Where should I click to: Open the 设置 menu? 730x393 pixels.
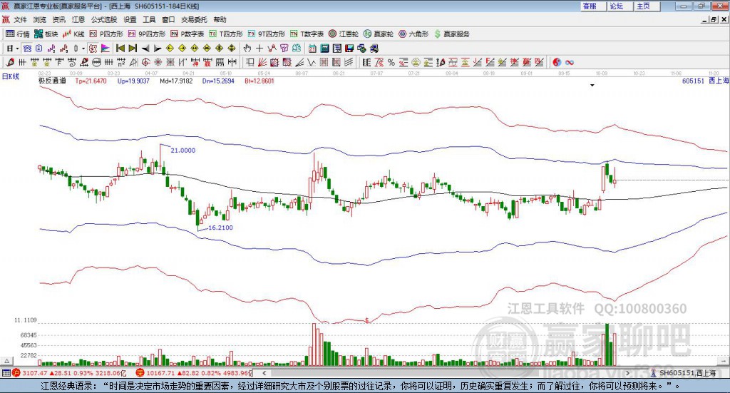(x=130, y=19)
